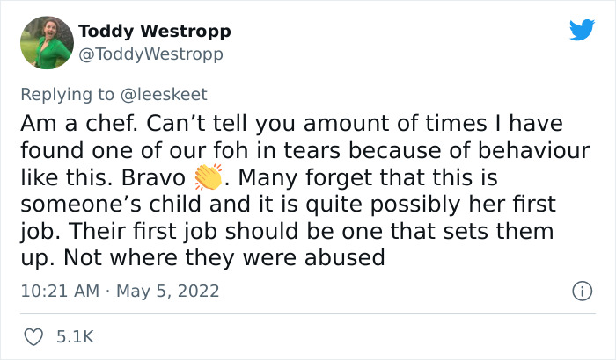The height and width of the screenshot is (360, 616).
Task: Click the 10:21 AM timestamp
Action: tap(60, 292)
